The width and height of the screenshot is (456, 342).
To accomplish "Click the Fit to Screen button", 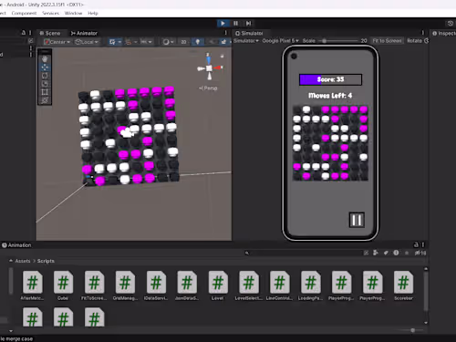I will pos(387,41).
